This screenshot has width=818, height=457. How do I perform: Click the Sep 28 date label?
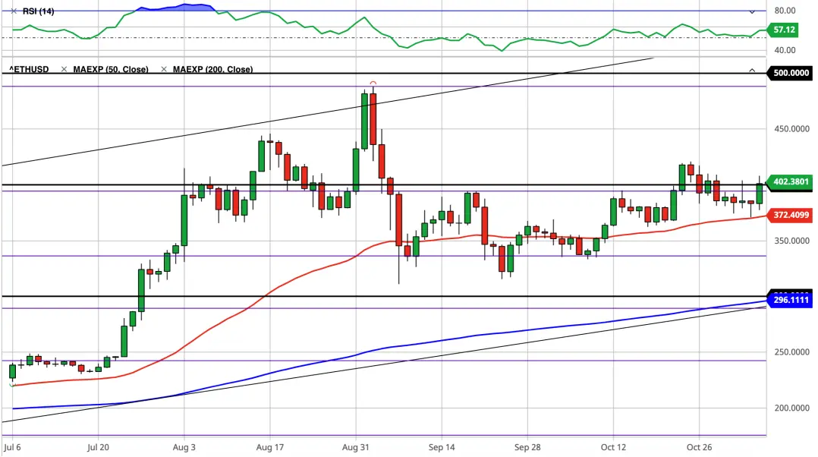(527, 448)
